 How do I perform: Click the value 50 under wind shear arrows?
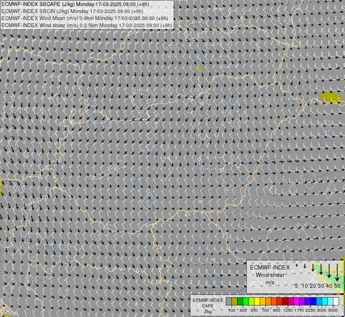click(337, 286)
